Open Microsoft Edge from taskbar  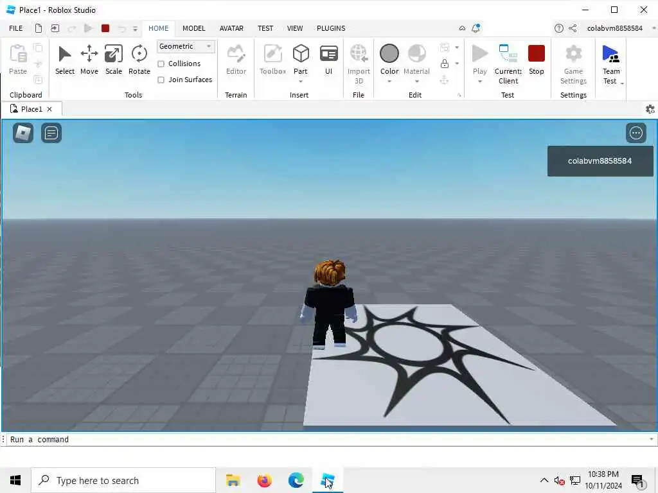[296, 480]
